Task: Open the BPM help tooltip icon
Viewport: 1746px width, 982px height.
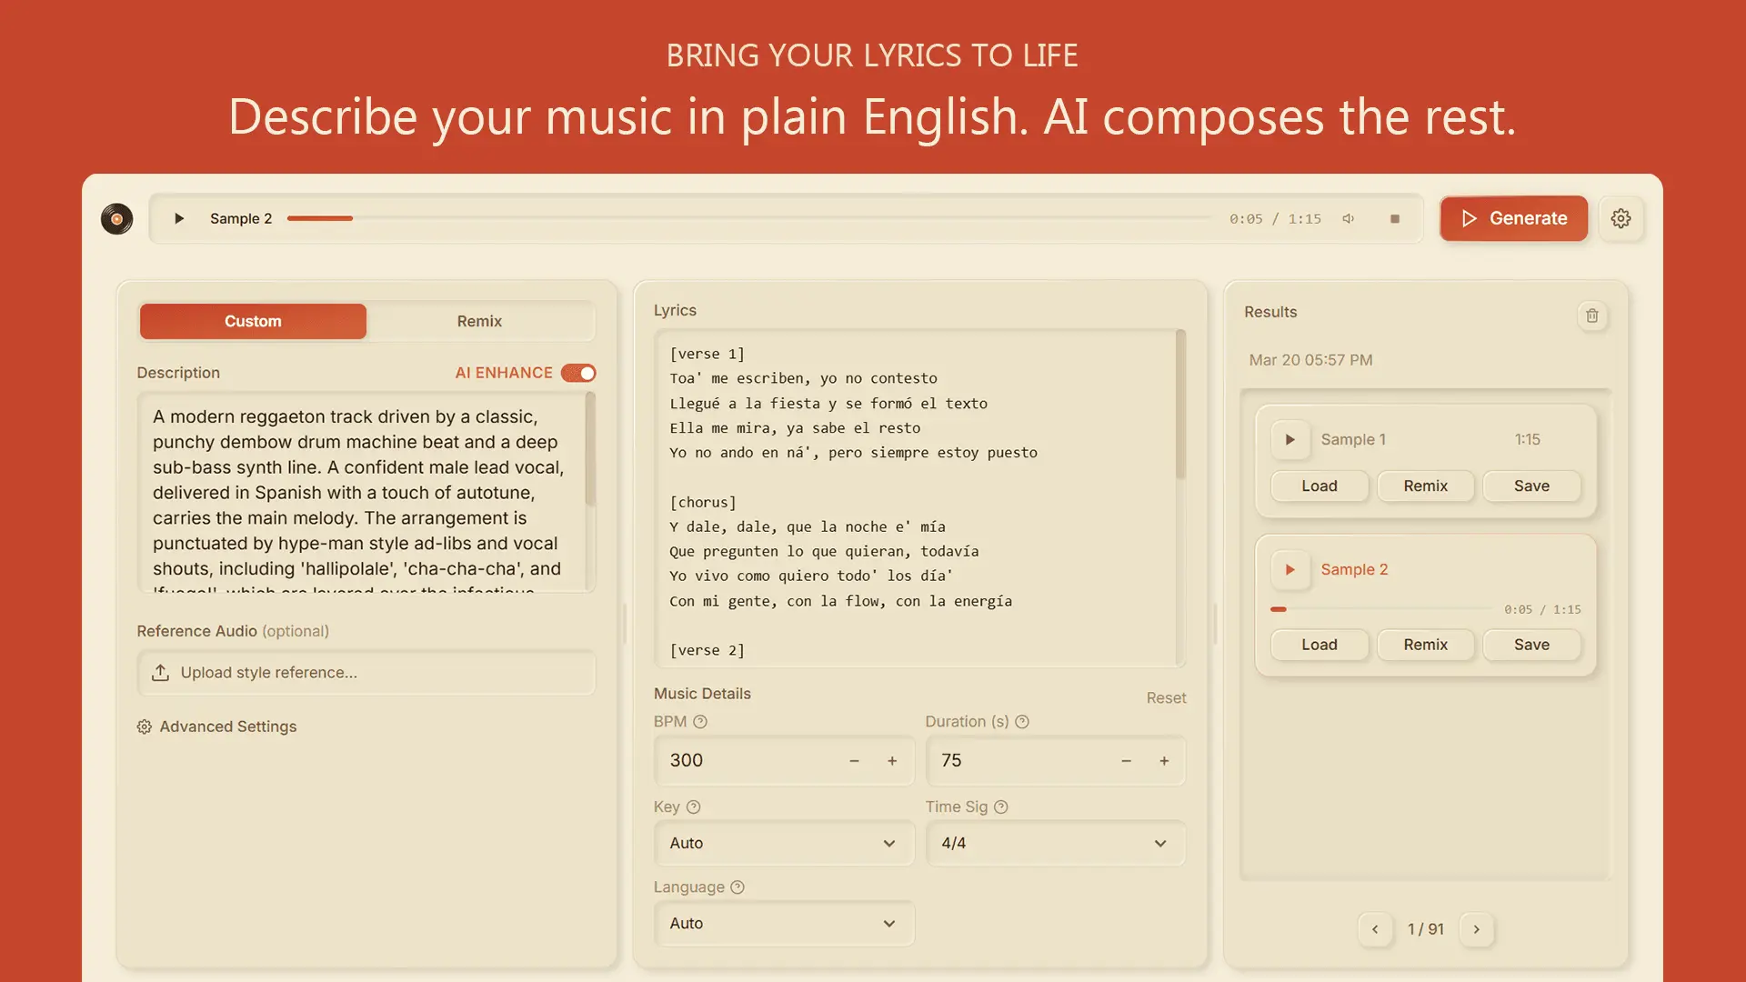Action: pos(699,721)
